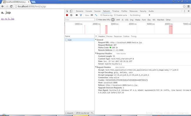This screenshot has height=116, width=191.
Task: Collapse the Response Headers section
Action: [95, 53]
